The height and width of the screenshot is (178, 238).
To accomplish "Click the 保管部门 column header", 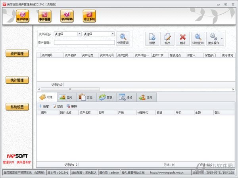I will click(212, 55).
